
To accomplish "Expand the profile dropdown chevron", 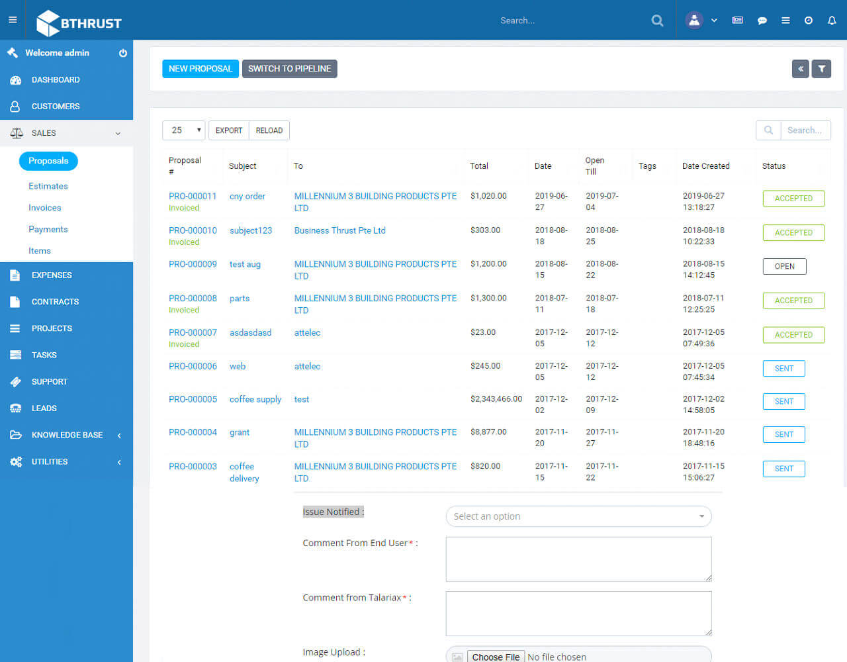I will coord(714,21).
